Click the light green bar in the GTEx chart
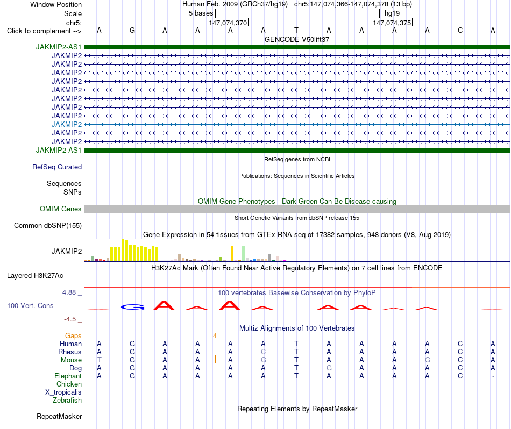Viewport: 511px width, 429px height. 244,253
